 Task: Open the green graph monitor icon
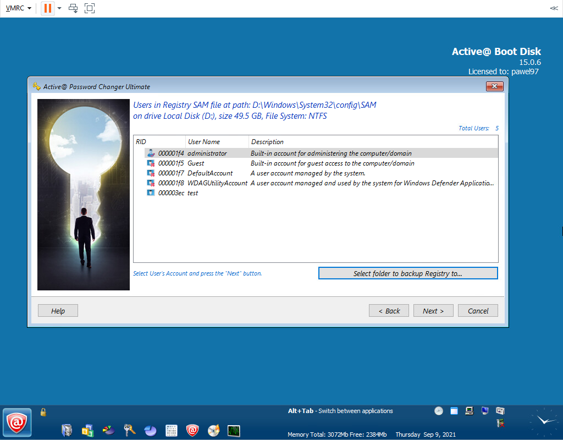[234, 430]
